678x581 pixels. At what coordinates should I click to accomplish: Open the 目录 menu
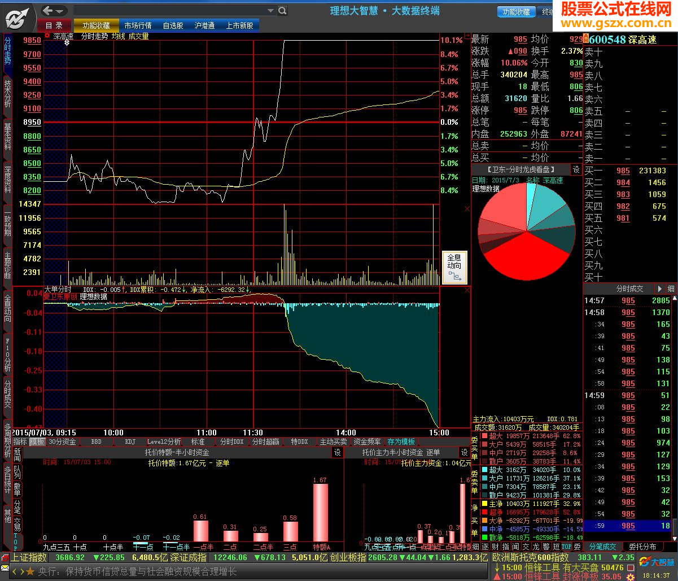click(54, 25)
